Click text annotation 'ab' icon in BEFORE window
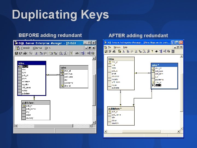This screenshot has height=148, width=197. (77, 53)
